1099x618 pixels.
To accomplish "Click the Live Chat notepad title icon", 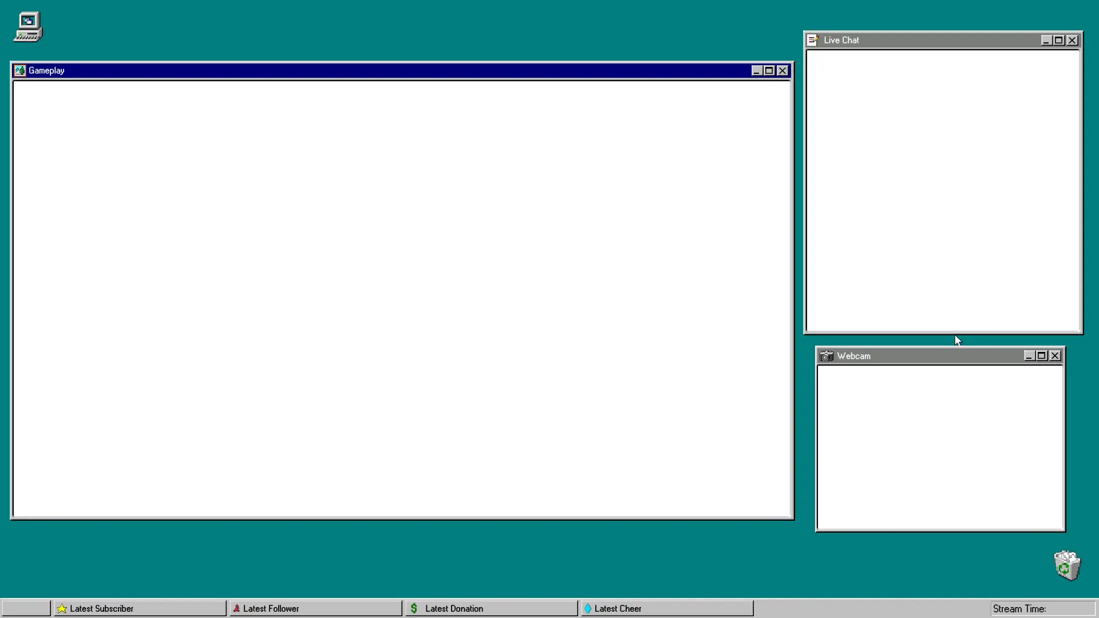I will tap(813, 40).
